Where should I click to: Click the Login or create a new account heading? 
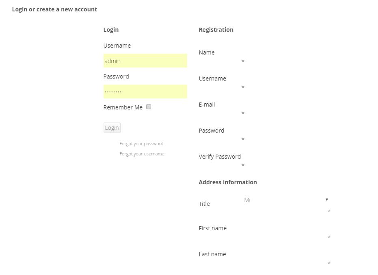pyautogui.click(x=54, y=9)
